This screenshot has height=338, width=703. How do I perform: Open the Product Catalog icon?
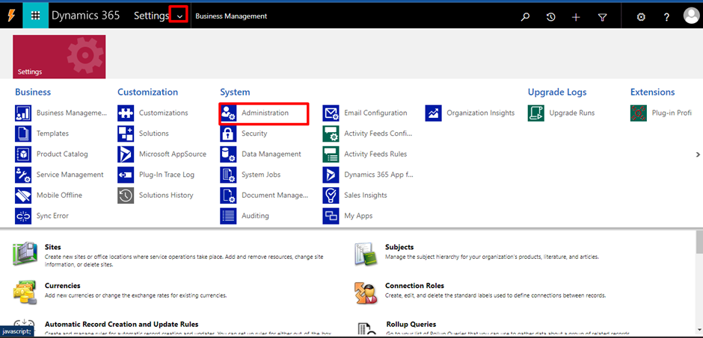pos(23,154)
